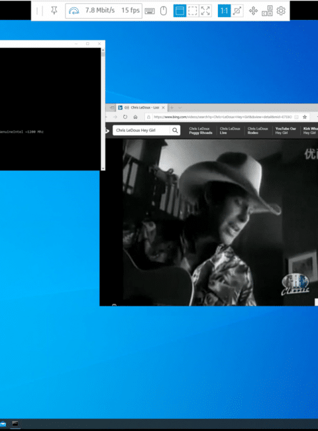Click the audio playing indicator on tab
This screenshot has width=318, height=431.
pyautogui.click(x=127, y=107)
